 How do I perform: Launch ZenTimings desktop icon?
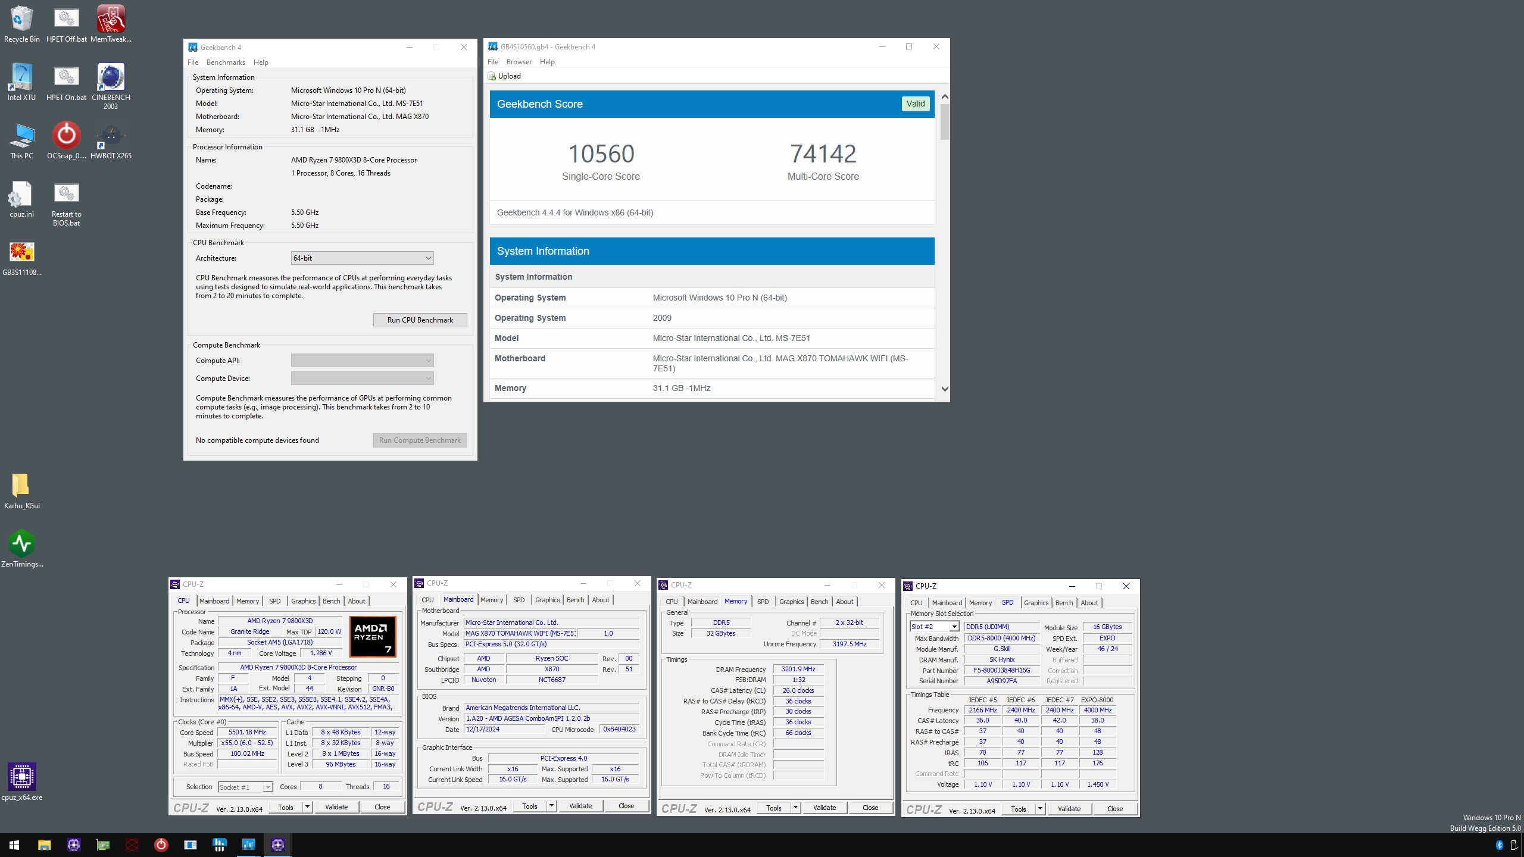pyautogui.click(x=21, y=549)
